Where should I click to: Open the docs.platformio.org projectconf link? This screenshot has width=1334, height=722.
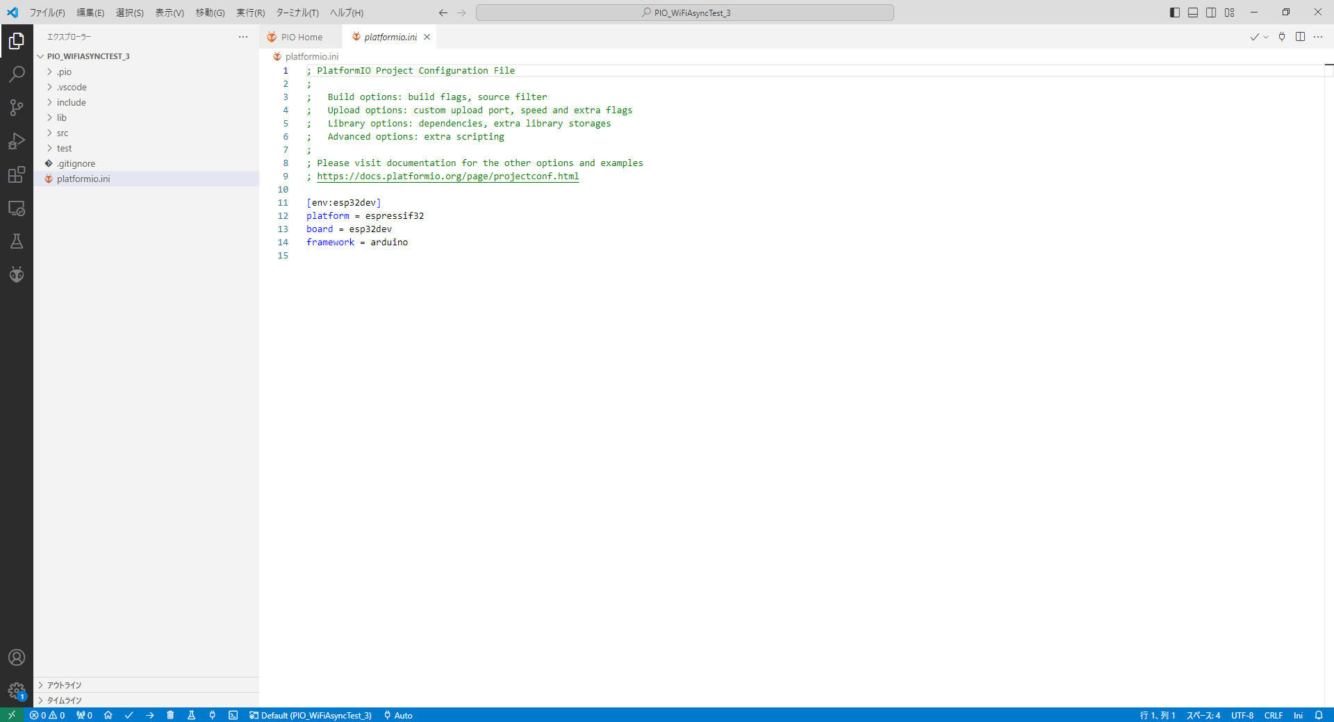(447, 177)
